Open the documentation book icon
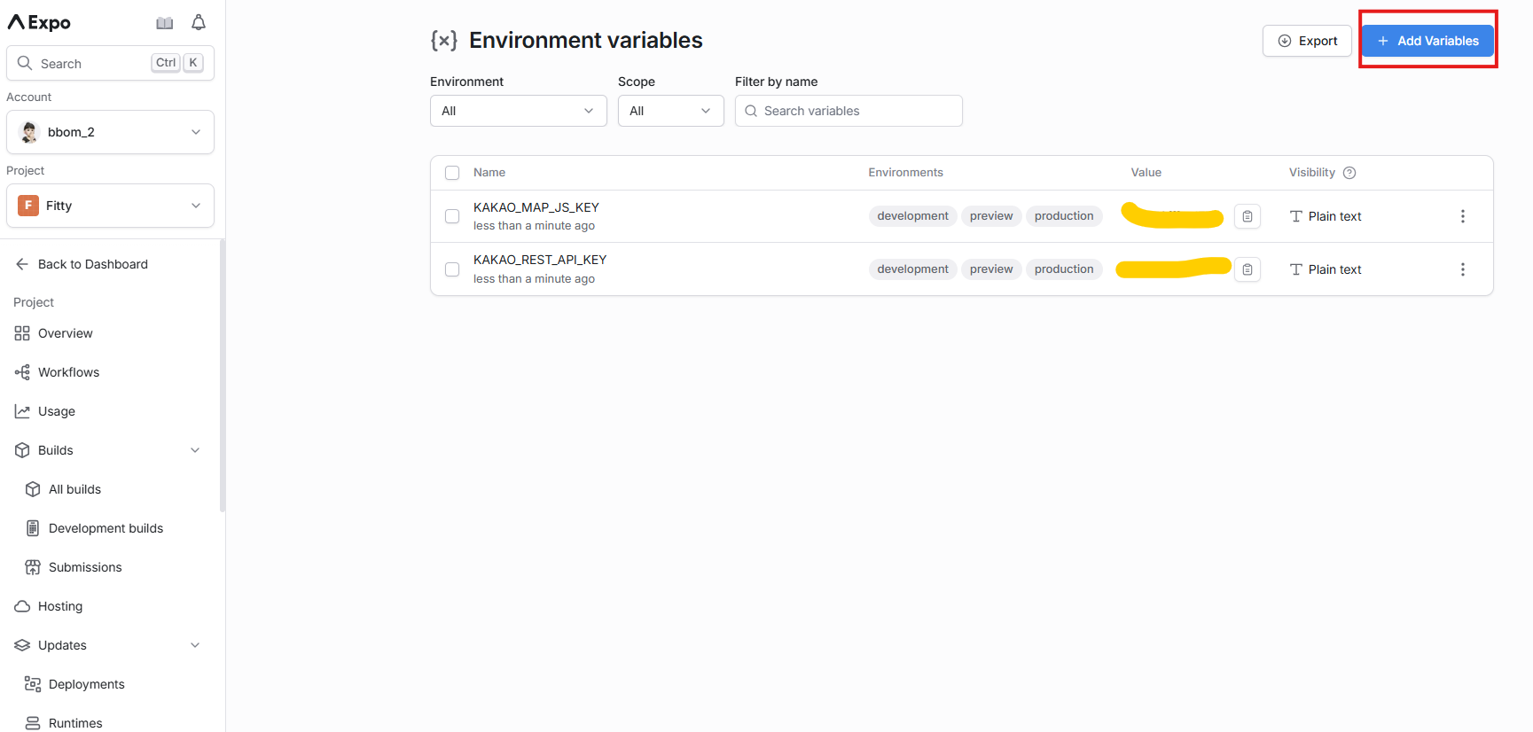This screenshot has width=1533, height=732. tap(165, 23)
